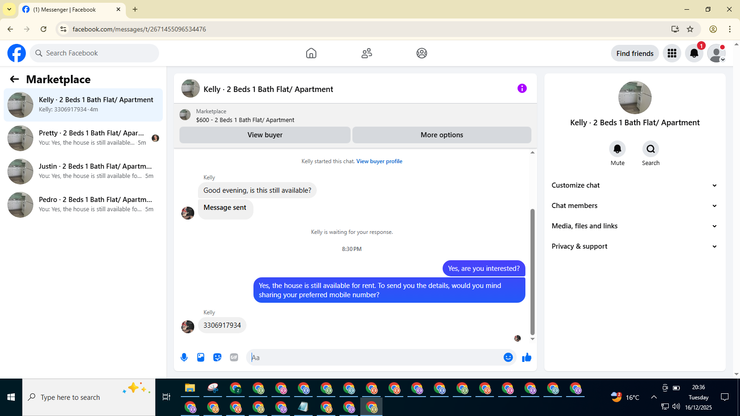Image resolution: width=740 pixels, height=416 pixels.
Task: Open the emoji picker smiley icon
Action: pyautogui.click(x=508, y=357)
